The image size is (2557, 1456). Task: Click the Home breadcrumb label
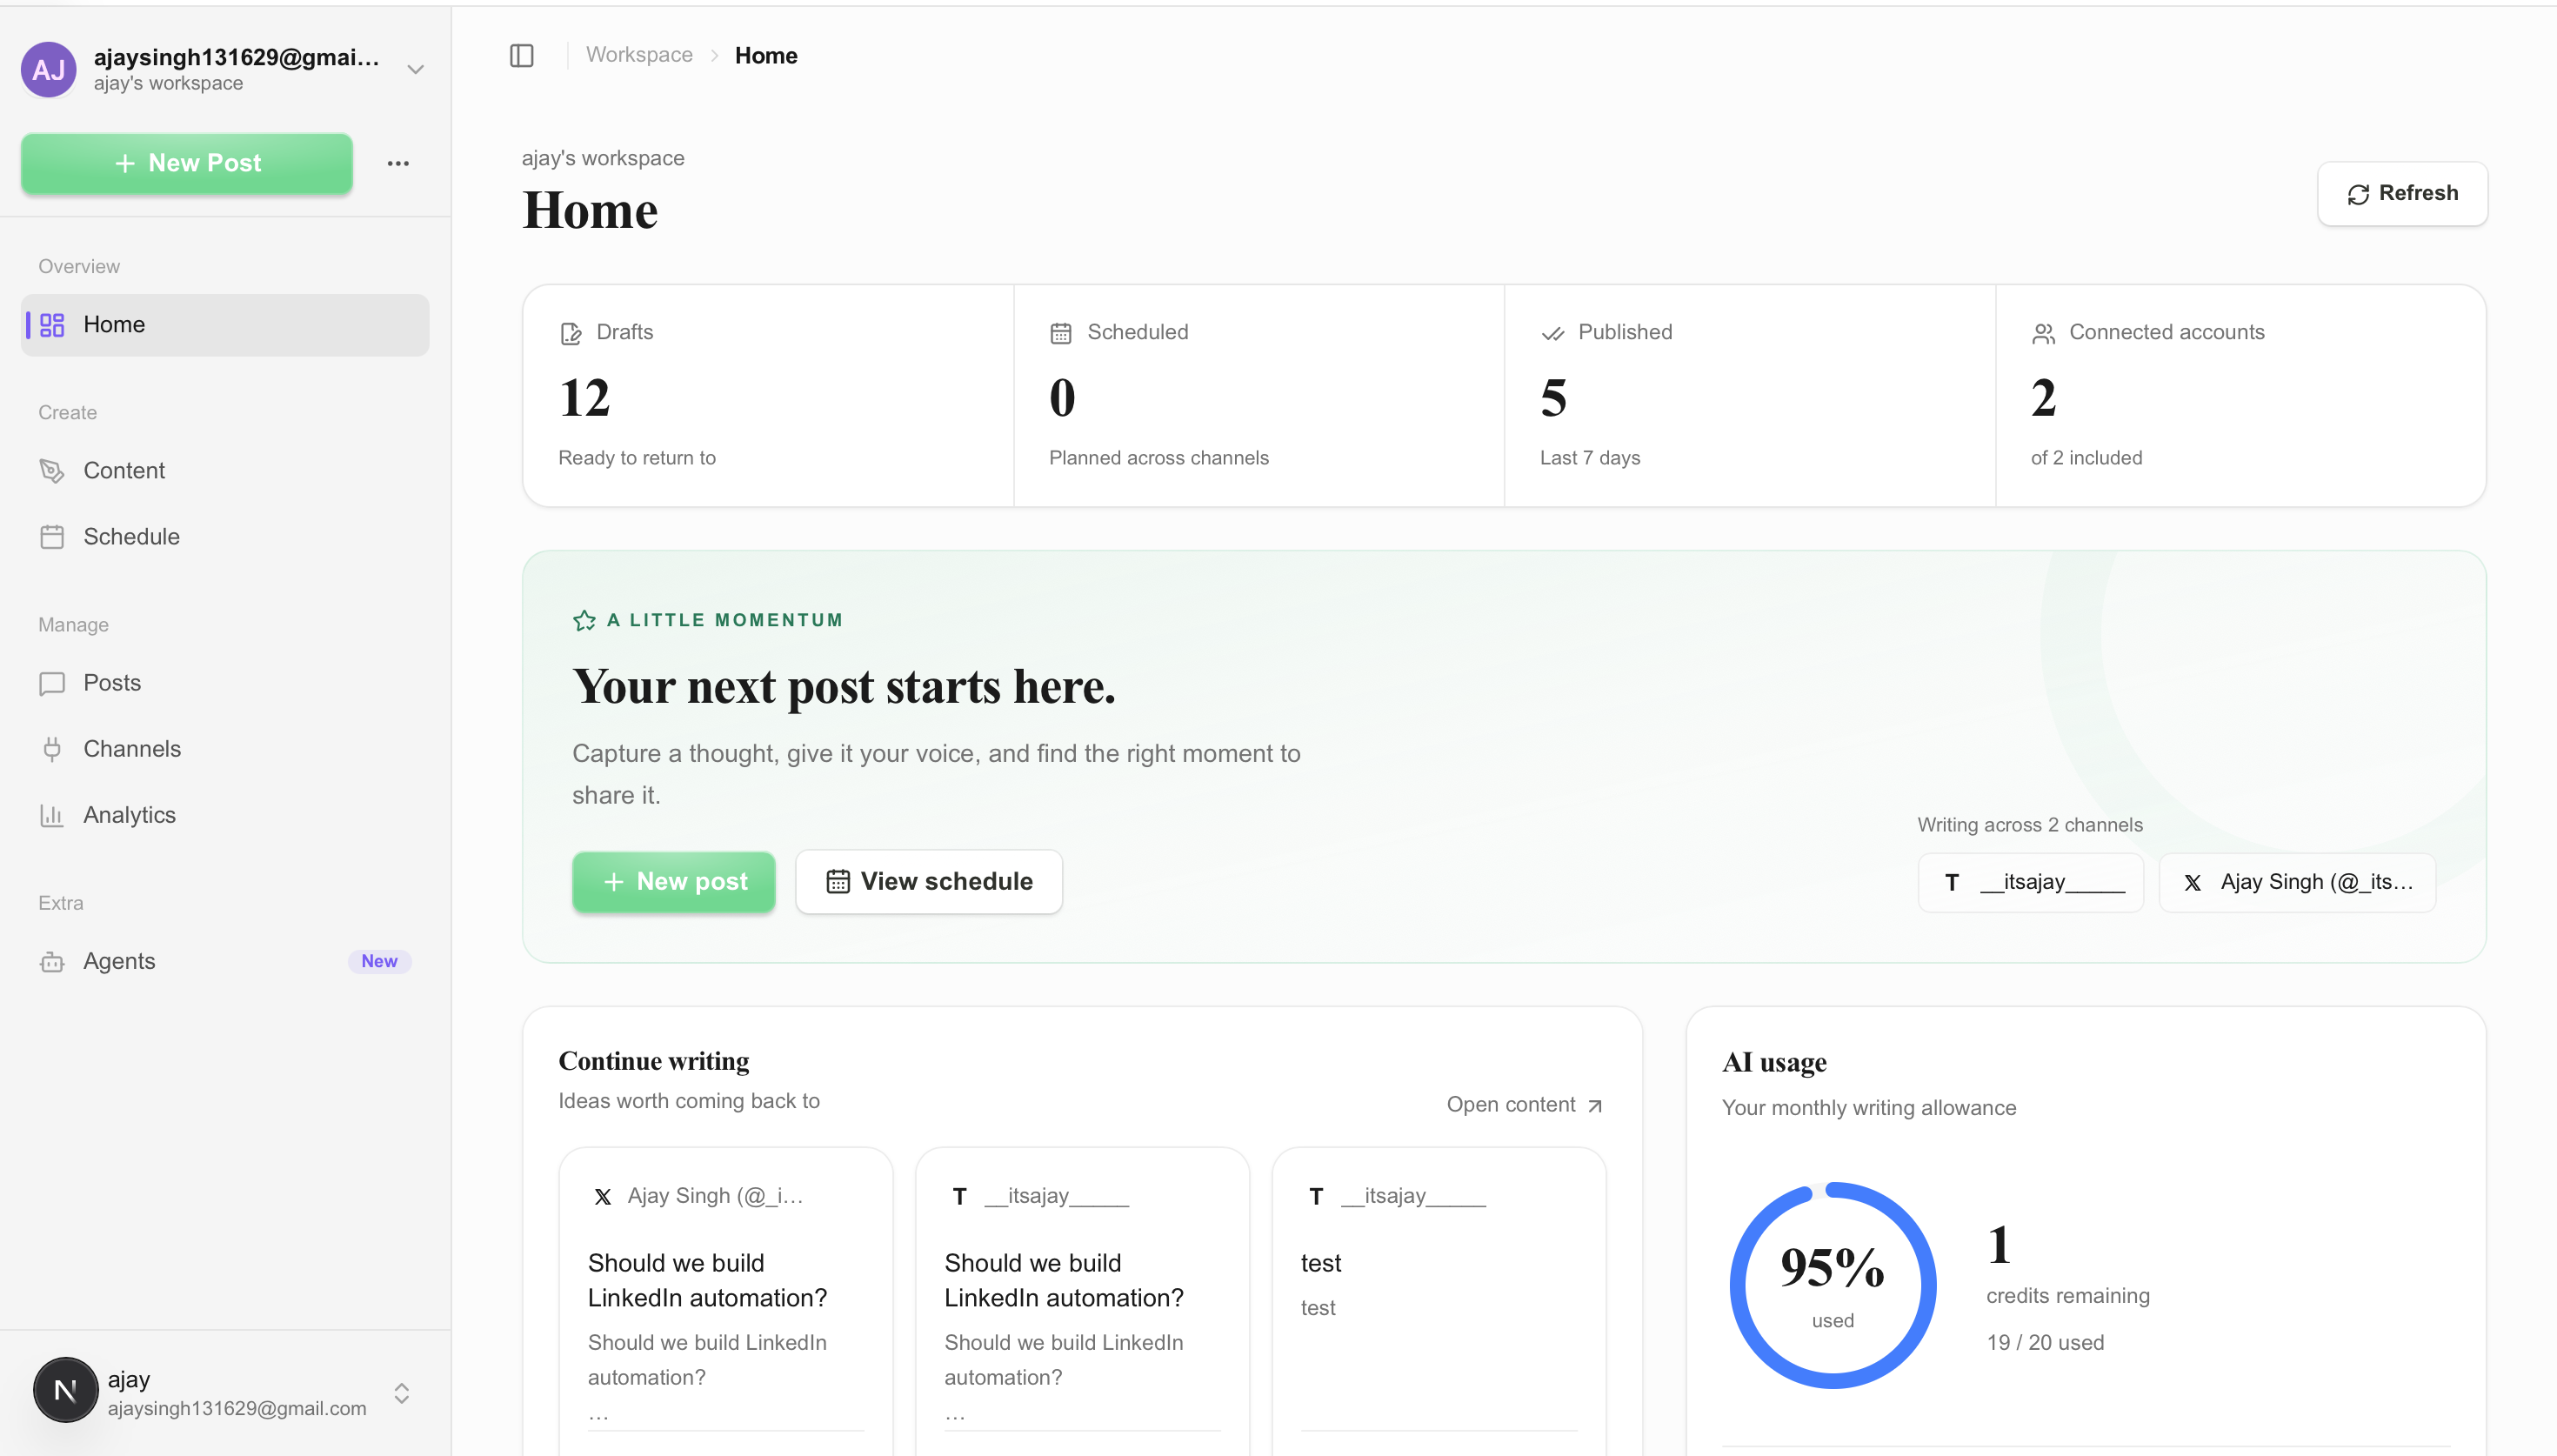tap(765, 55)
